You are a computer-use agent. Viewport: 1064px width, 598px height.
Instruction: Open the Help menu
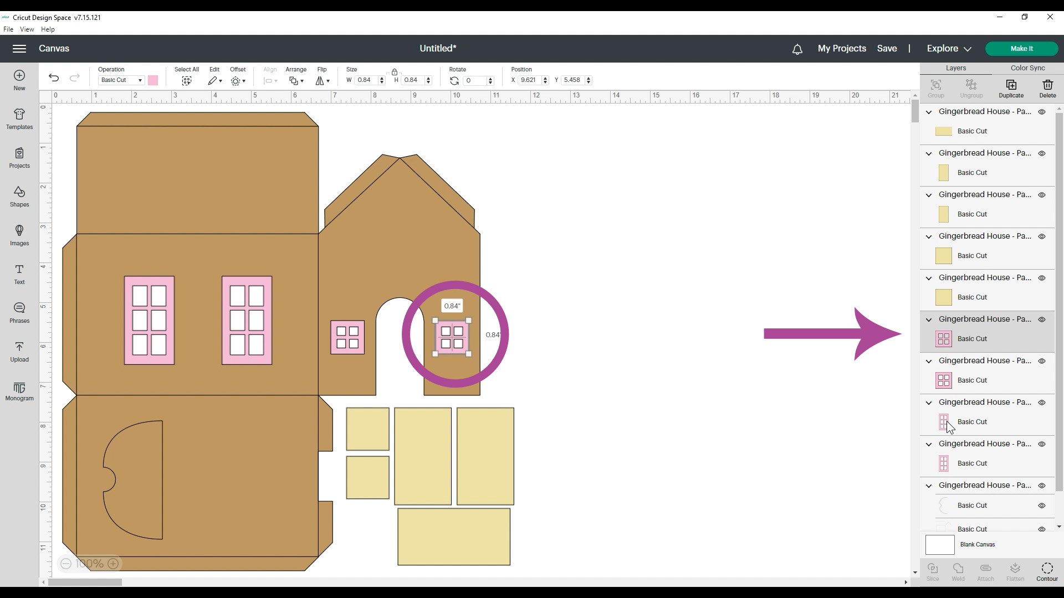48,29
